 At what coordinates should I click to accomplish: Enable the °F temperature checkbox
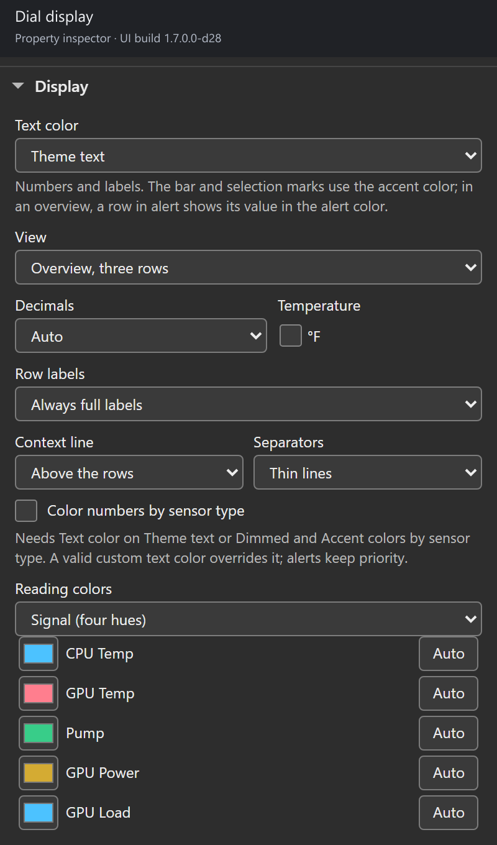(x=290, y=336)
